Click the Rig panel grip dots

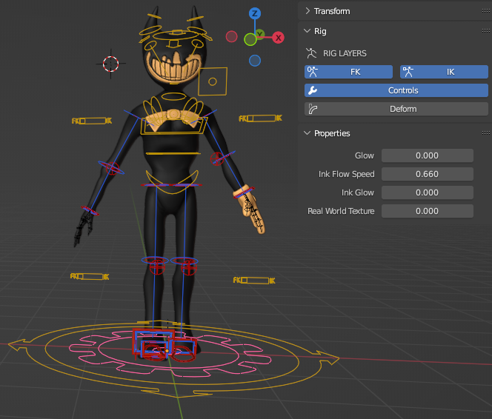coord(486,30)
